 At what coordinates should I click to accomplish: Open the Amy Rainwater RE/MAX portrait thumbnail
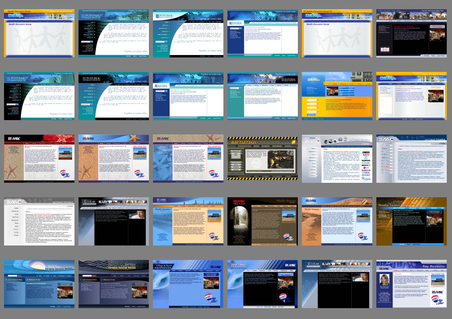click(x=411, y=284)
